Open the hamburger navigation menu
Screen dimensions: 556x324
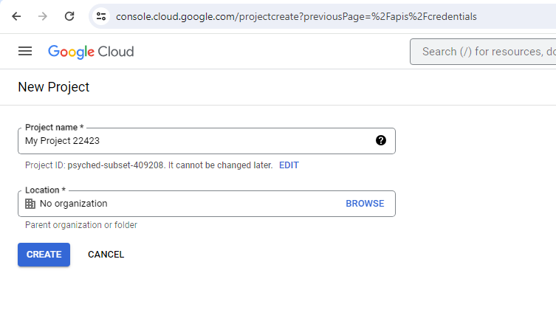click(25, 52)
